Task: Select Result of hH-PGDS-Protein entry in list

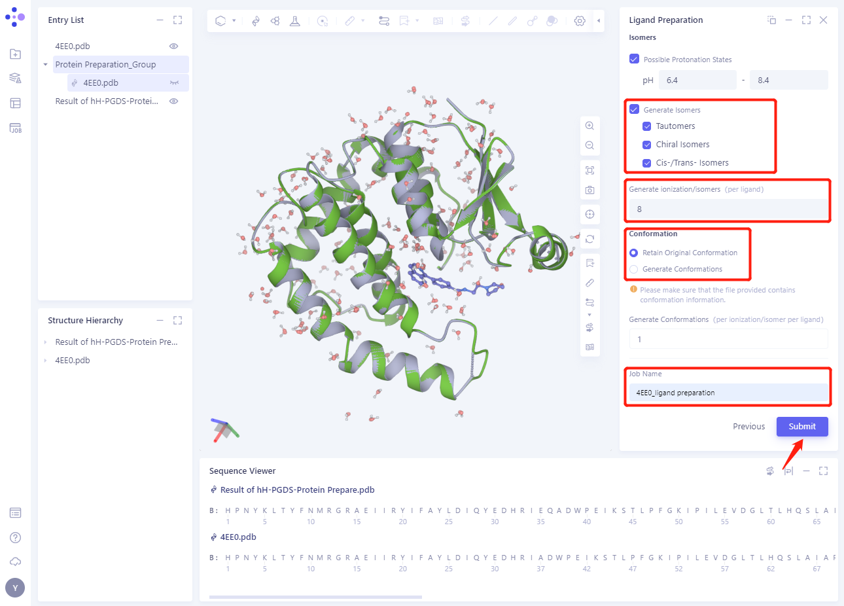Action: [x=107, y=101]
